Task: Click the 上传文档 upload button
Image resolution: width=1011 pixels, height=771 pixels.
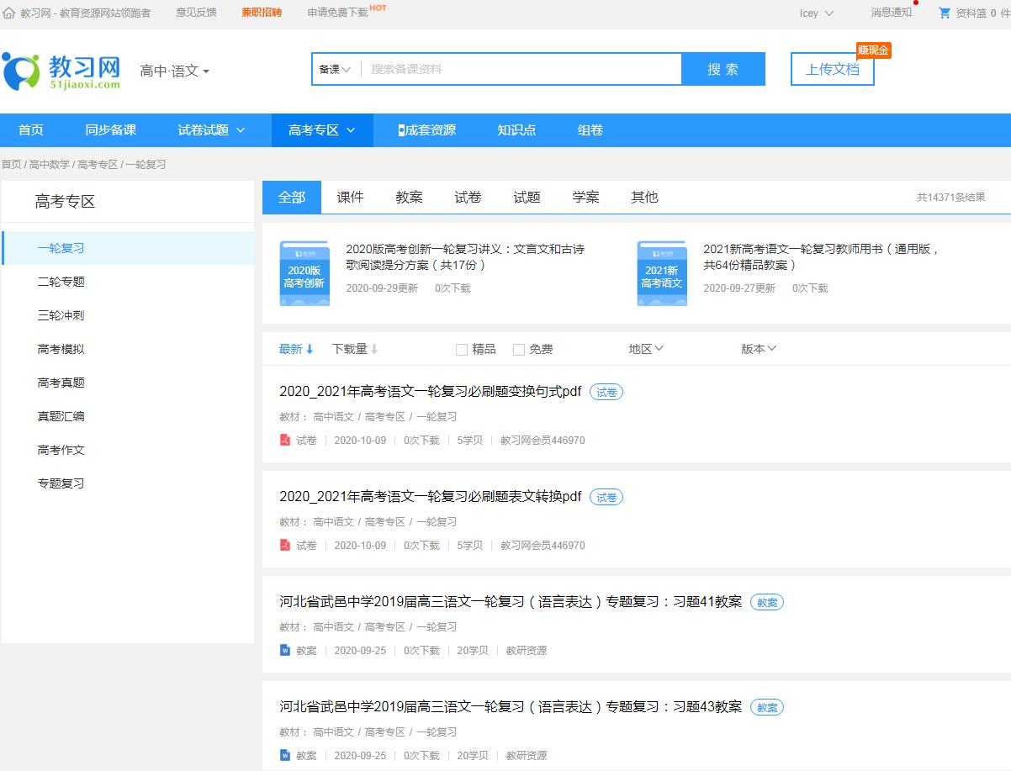Action: pyautogui.click(x=832, y=71)
